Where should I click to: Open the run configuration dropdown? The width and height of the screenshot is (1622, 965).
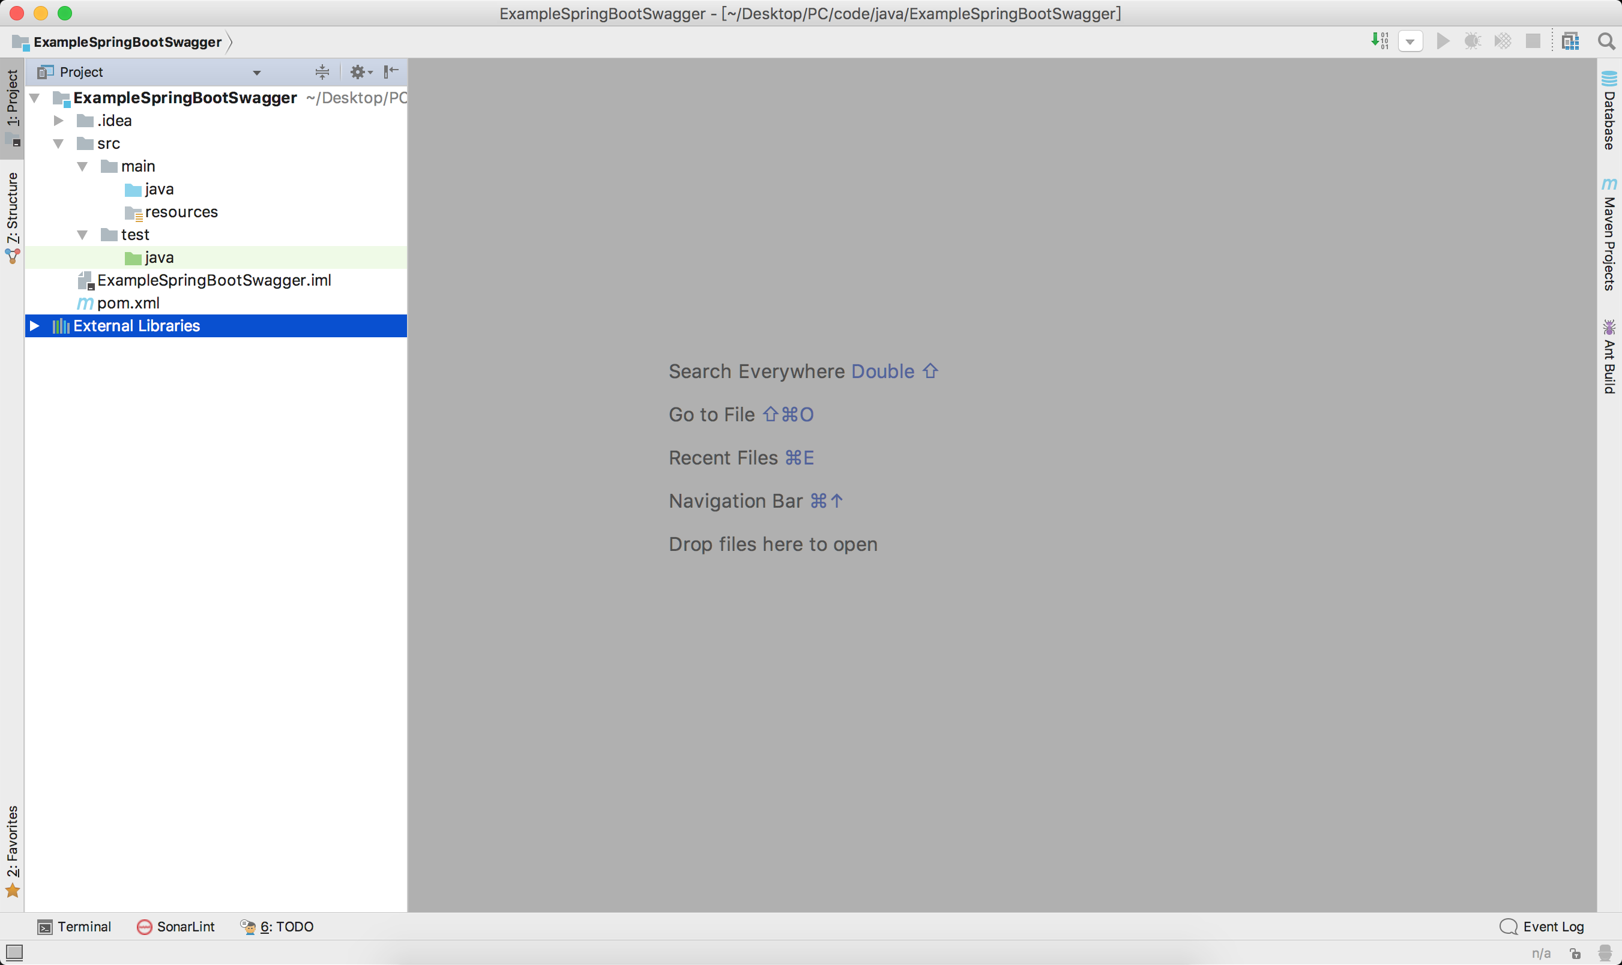point(1410,41)
